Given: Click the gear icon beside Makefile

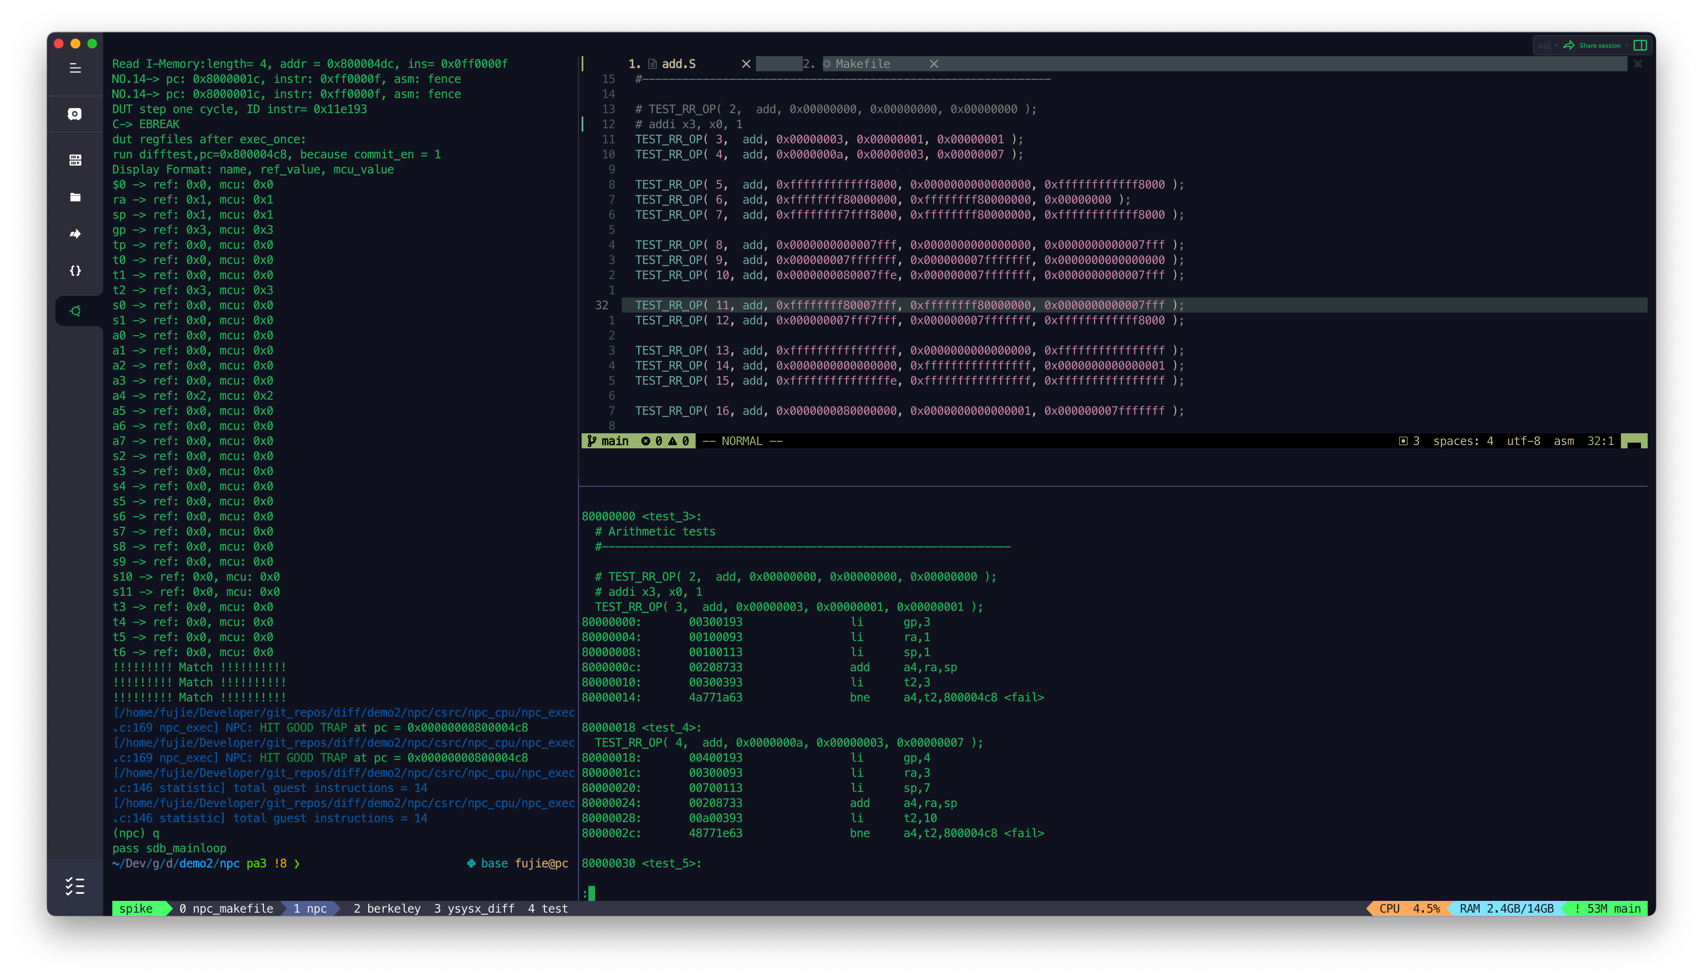Looking at the screenshot, I should (827, 64).
